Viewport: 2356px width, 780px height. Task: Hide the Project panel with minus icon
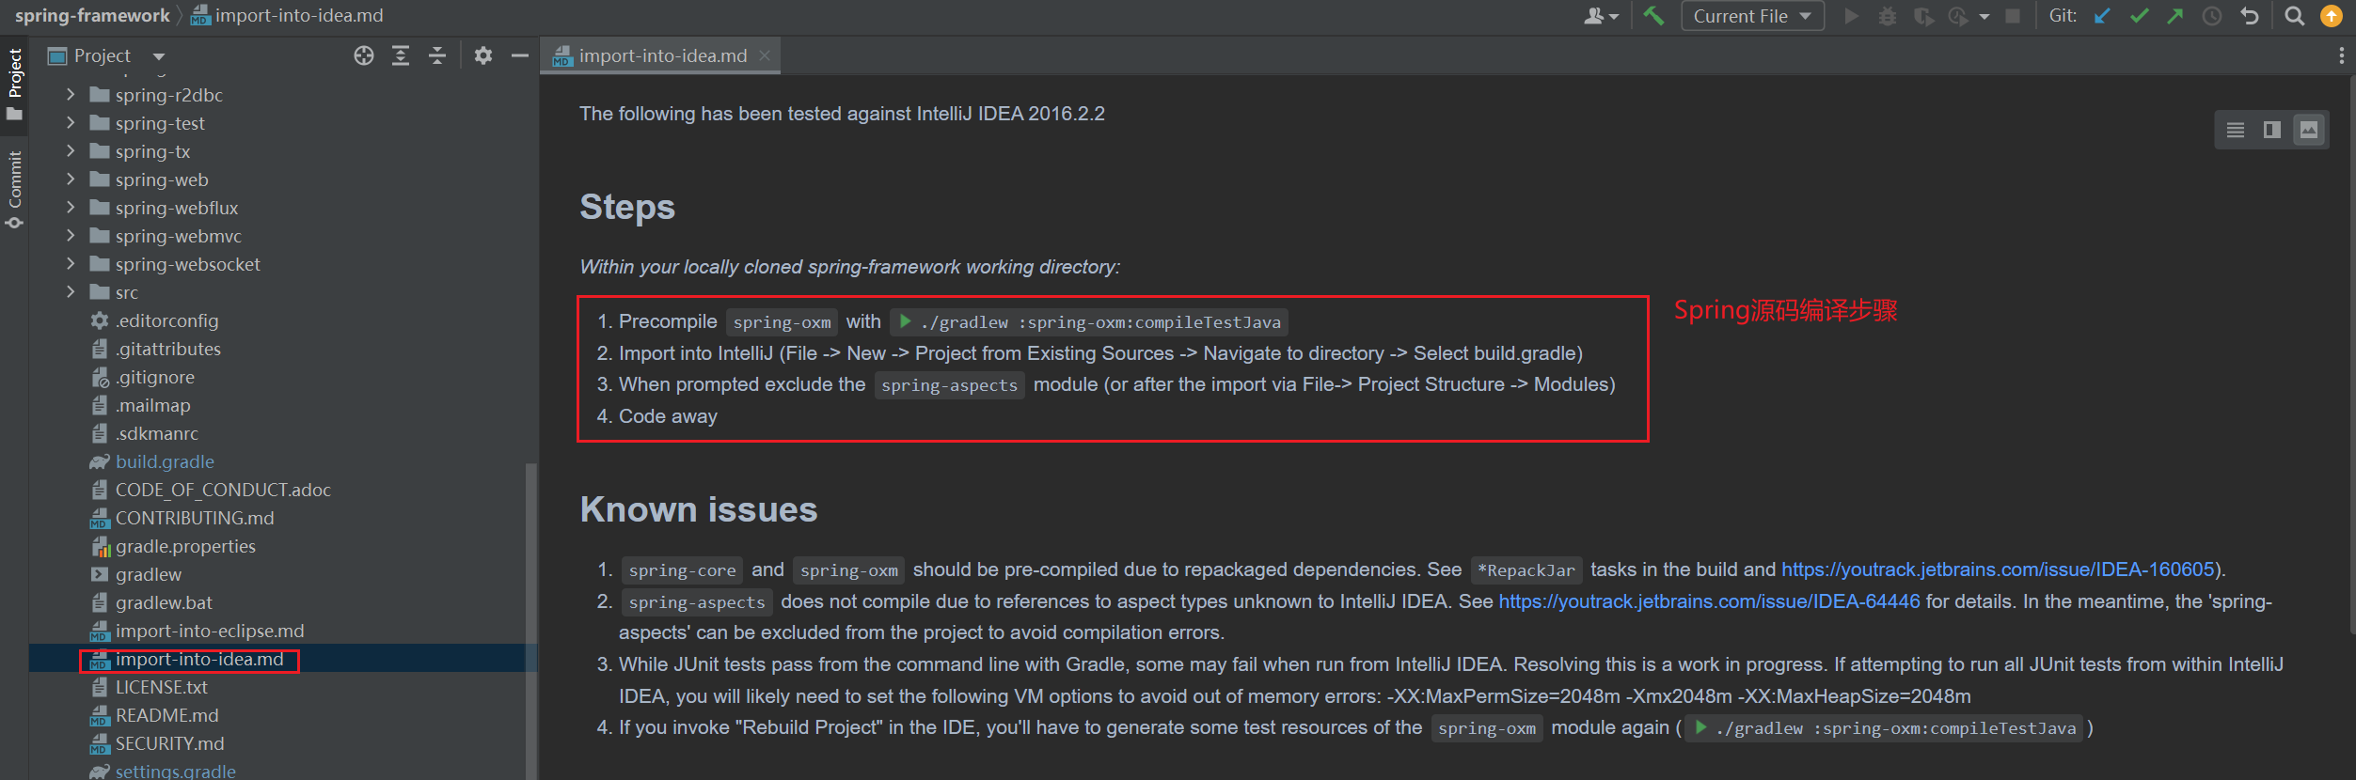click(x=519, y=56)
